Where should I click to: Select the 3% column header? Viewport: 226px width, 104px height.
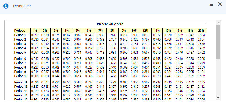[56, 31]
